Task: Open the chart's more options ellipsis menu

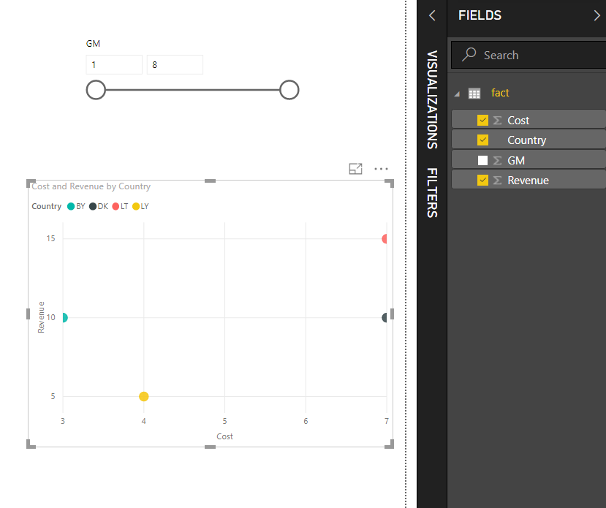Action: pyautogui.click(x=381, y=169)
